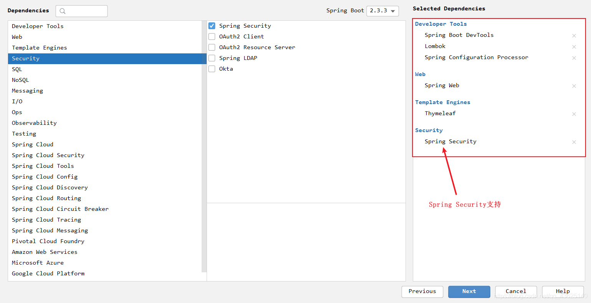
Task: Select the Spring Cloud Messaging category
Action: click(105, 230)
